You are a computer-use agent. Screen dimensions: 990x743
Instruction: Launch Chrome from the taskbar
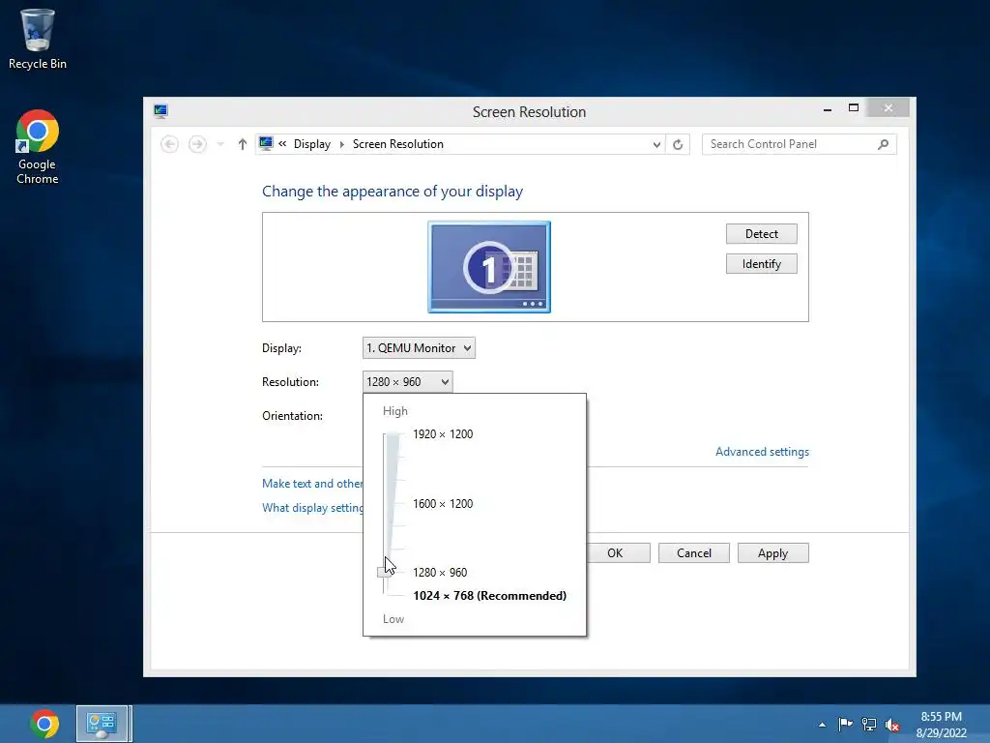44,724
